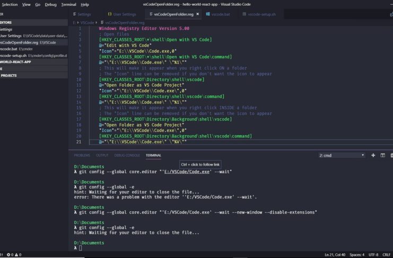Screen dimensions: 393x258
Task: Open the Terminal menu
Action: pyautogui.click(x=68, y=5)
